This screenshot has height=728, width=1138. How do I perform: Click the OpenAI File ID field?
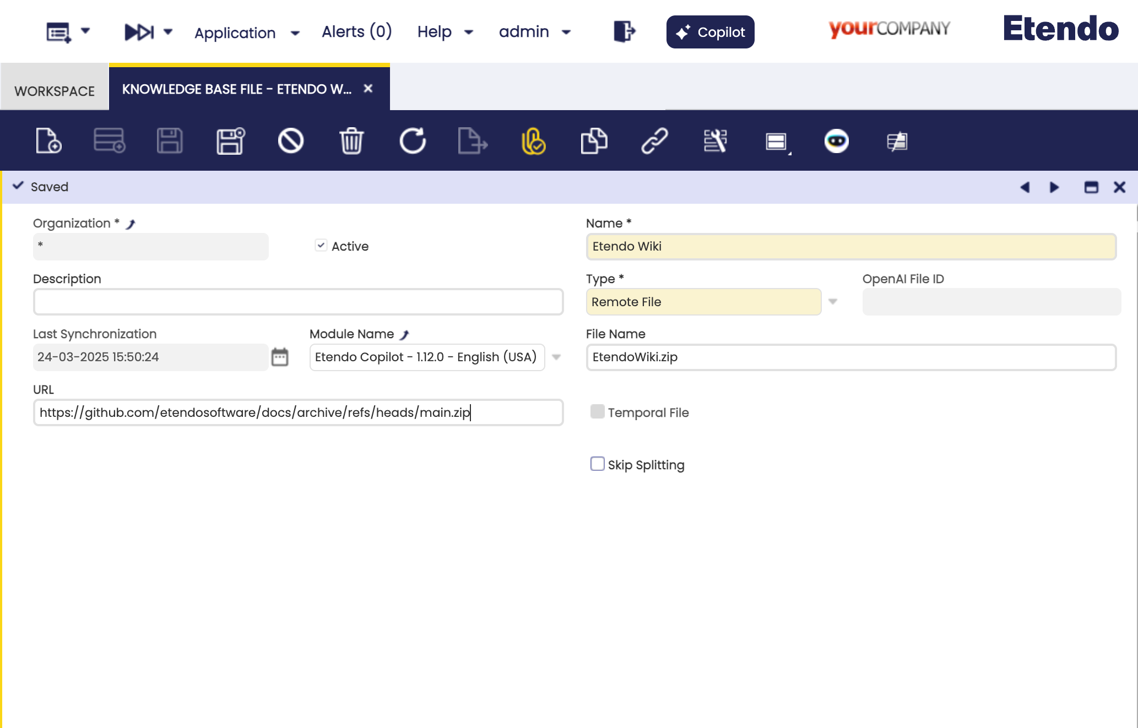(991, 302)
